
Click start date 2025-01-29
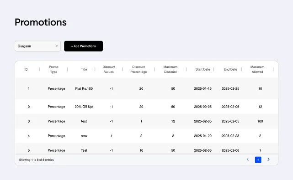click(203, 136)
